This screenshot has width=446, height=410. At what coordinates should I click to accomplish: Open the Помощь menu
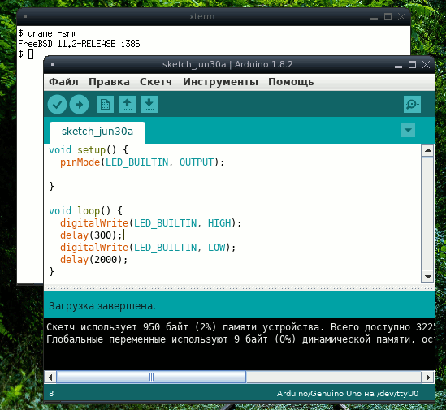tap(291, 82)
